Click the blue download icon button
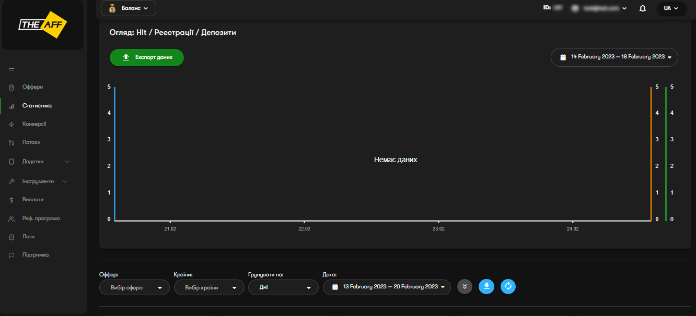696x316 pixels. 486,286
